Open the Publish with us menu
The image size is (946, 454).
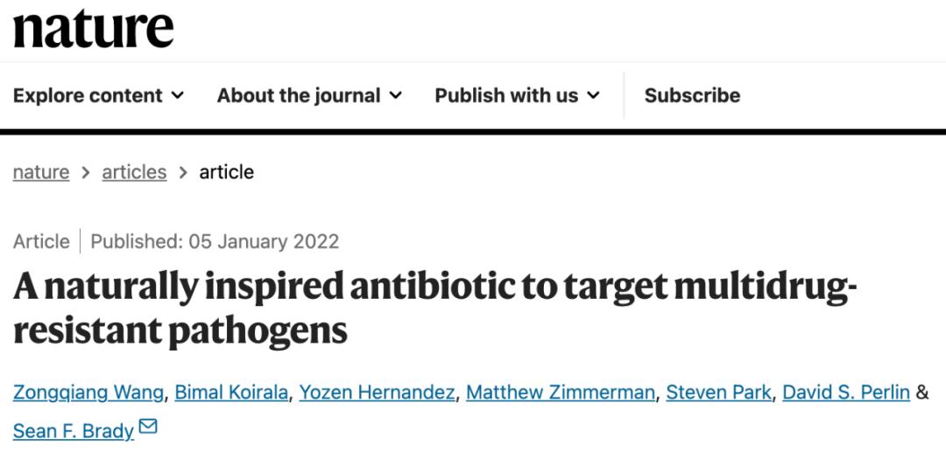tap(517, 96)
